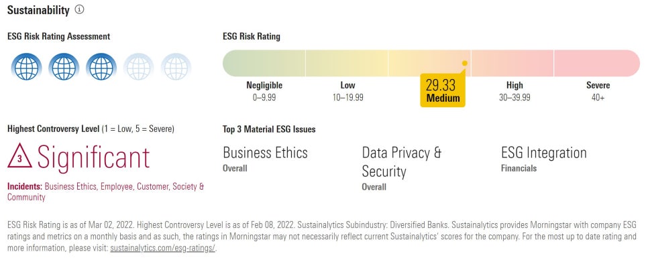Image resolution: width=648 pixels, height=264 pixels.
Task: Select the High risk range label
Action: click(515, 91)
